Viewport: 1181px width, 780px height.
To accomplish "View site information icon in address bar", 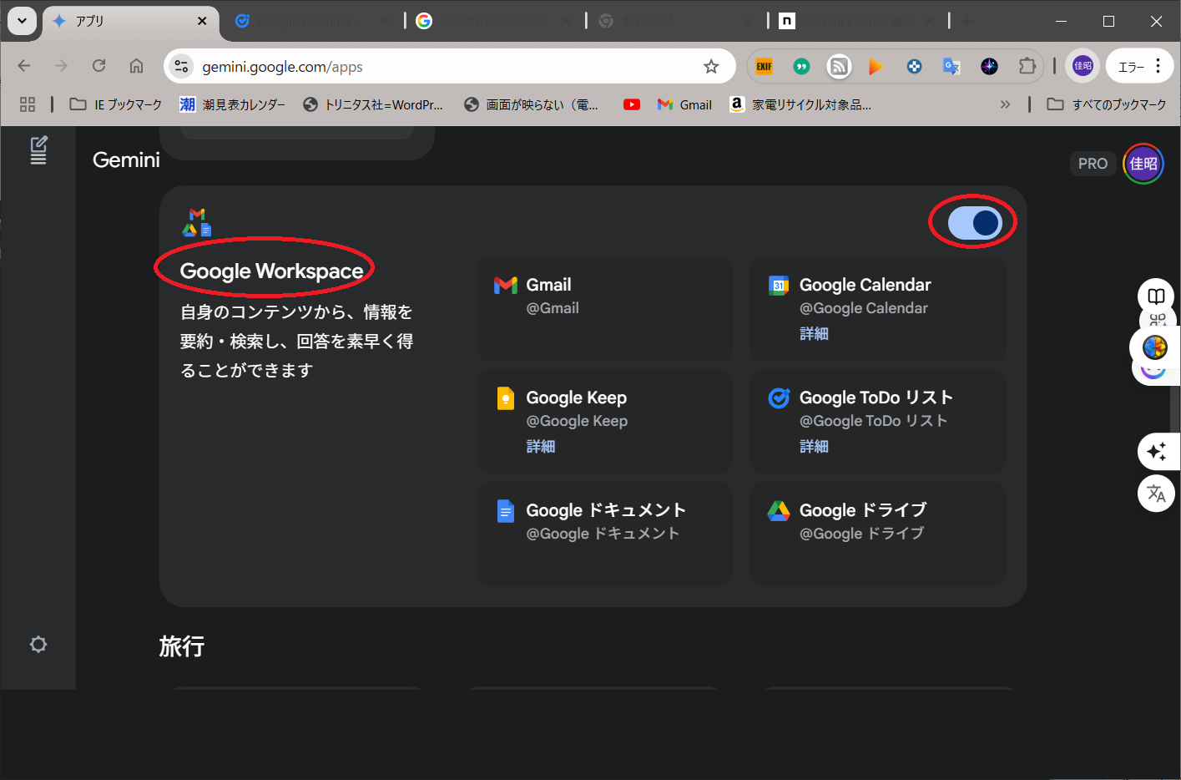I will point(181,66).
